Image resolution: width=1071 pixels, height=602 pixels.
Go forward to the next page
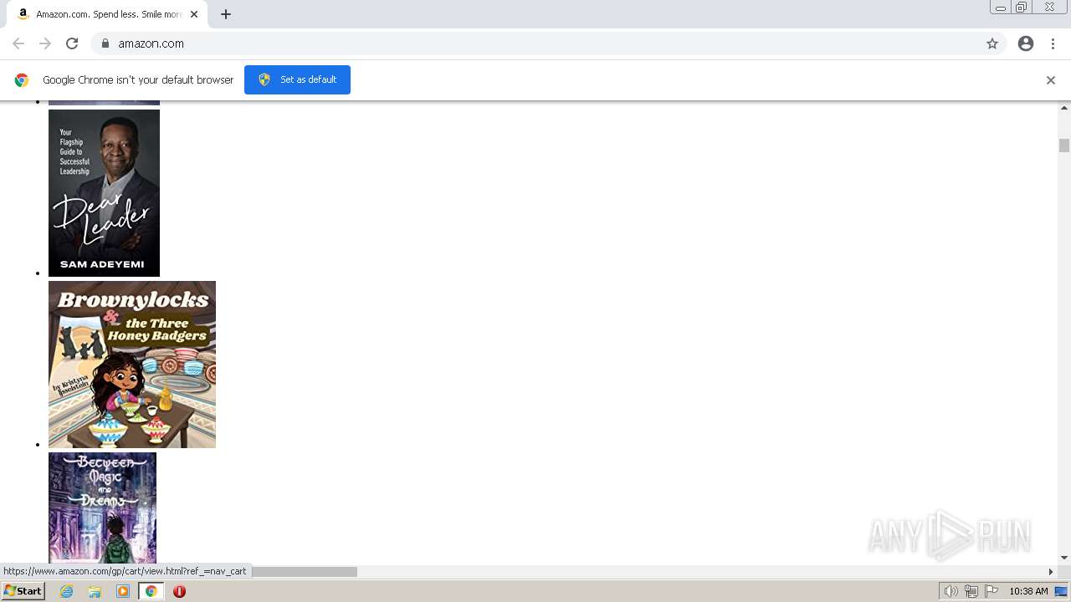tap(45, 43)
